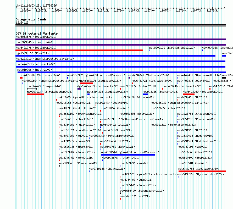Image resolution: width=233 pixels, height=209 pixels.
Task: Click nsv5495302 (ByrskaBishop2022) label
Action: tap(201, 174)
